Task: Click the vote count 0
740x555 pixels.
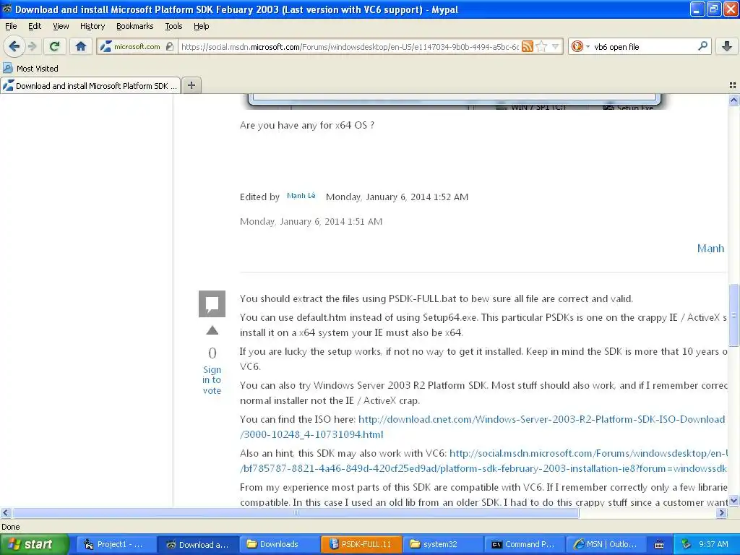Action: click(x=212, y=353)
